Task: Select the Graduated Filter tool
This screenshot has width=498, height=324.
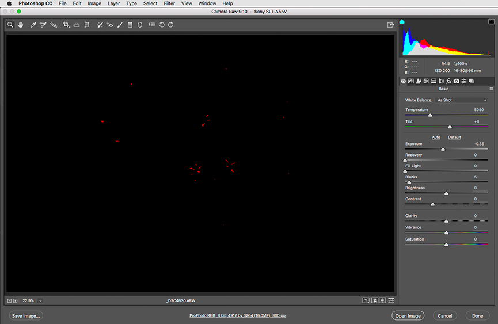Action: [130, 25]
